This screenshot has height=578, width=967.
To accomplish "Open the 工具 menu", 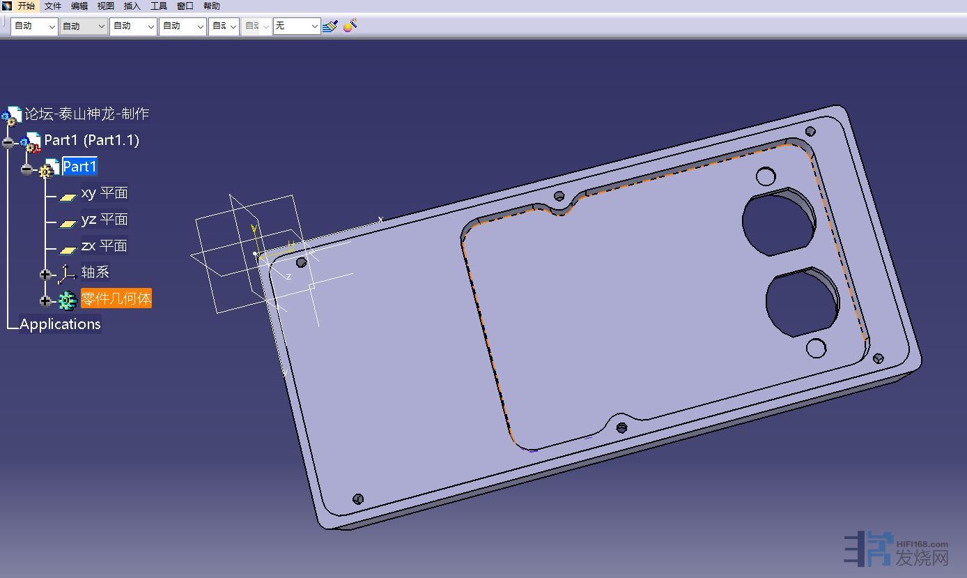I will click(x=159, y=6).
